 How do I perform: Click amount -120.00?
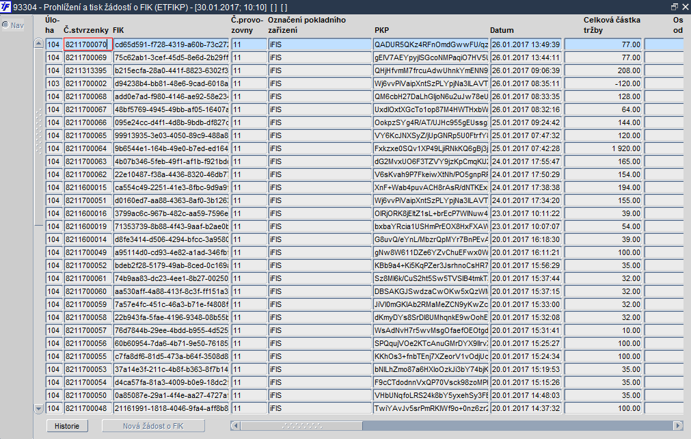(603, 83)
